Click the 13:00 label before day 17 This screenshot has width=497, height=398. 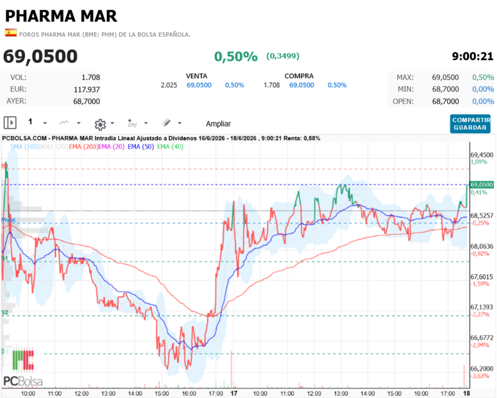point(108,394)
